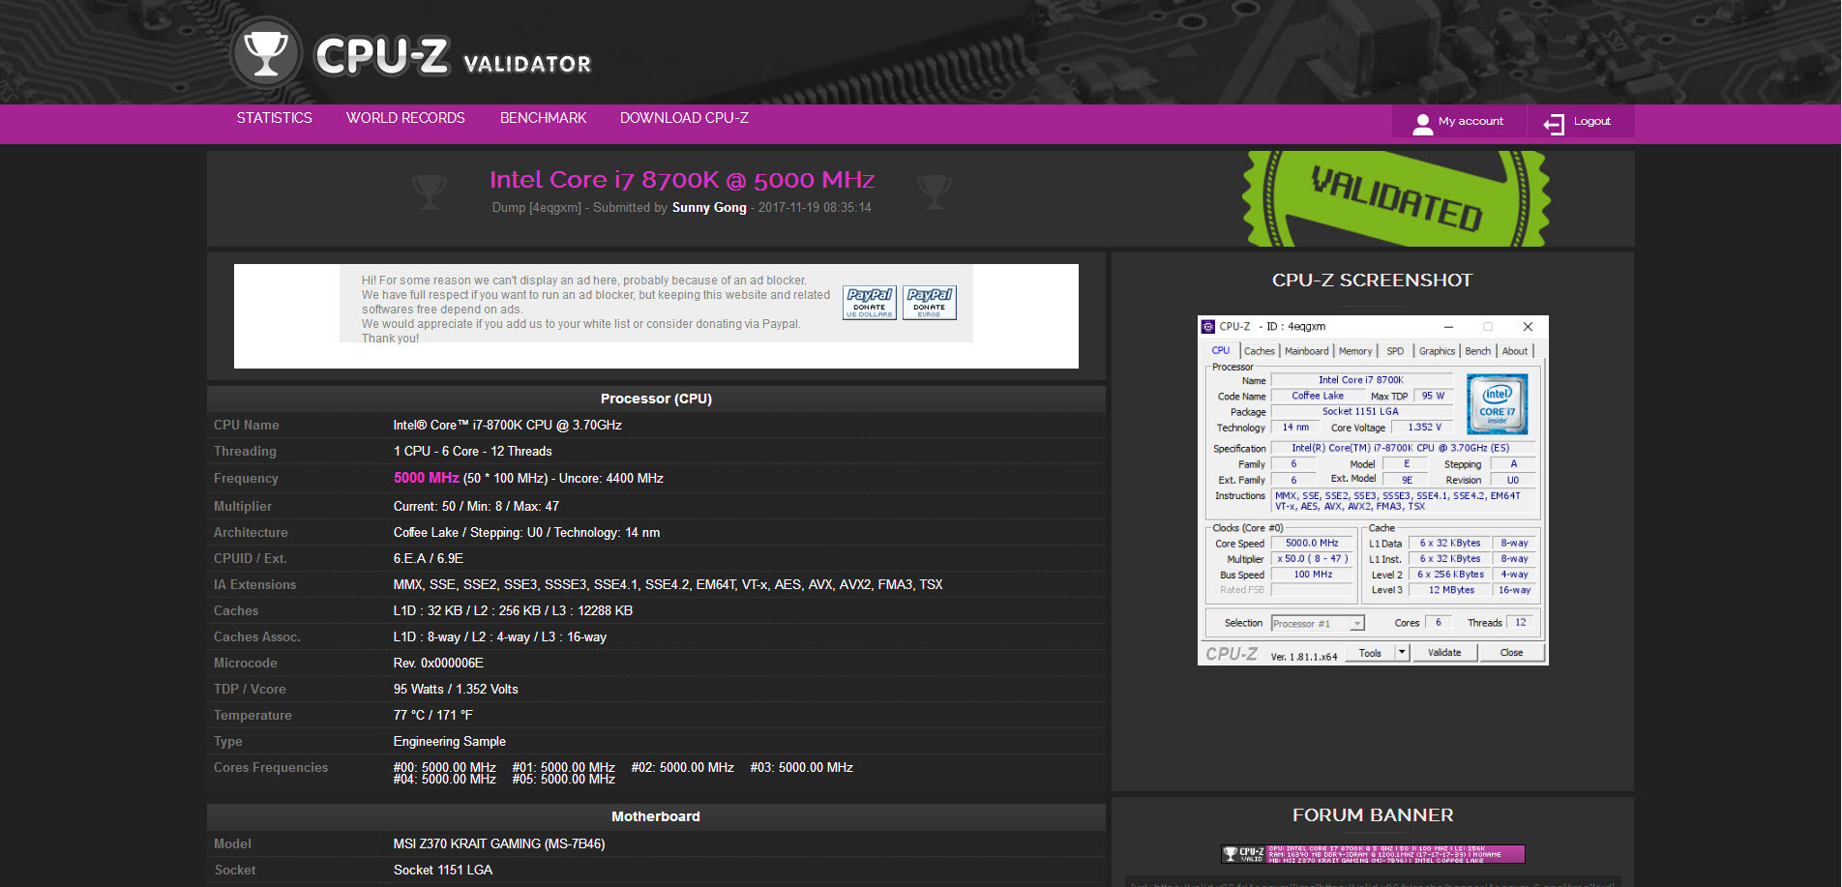Open submitter Sunny Gong's profile

[x=709, y=208]
